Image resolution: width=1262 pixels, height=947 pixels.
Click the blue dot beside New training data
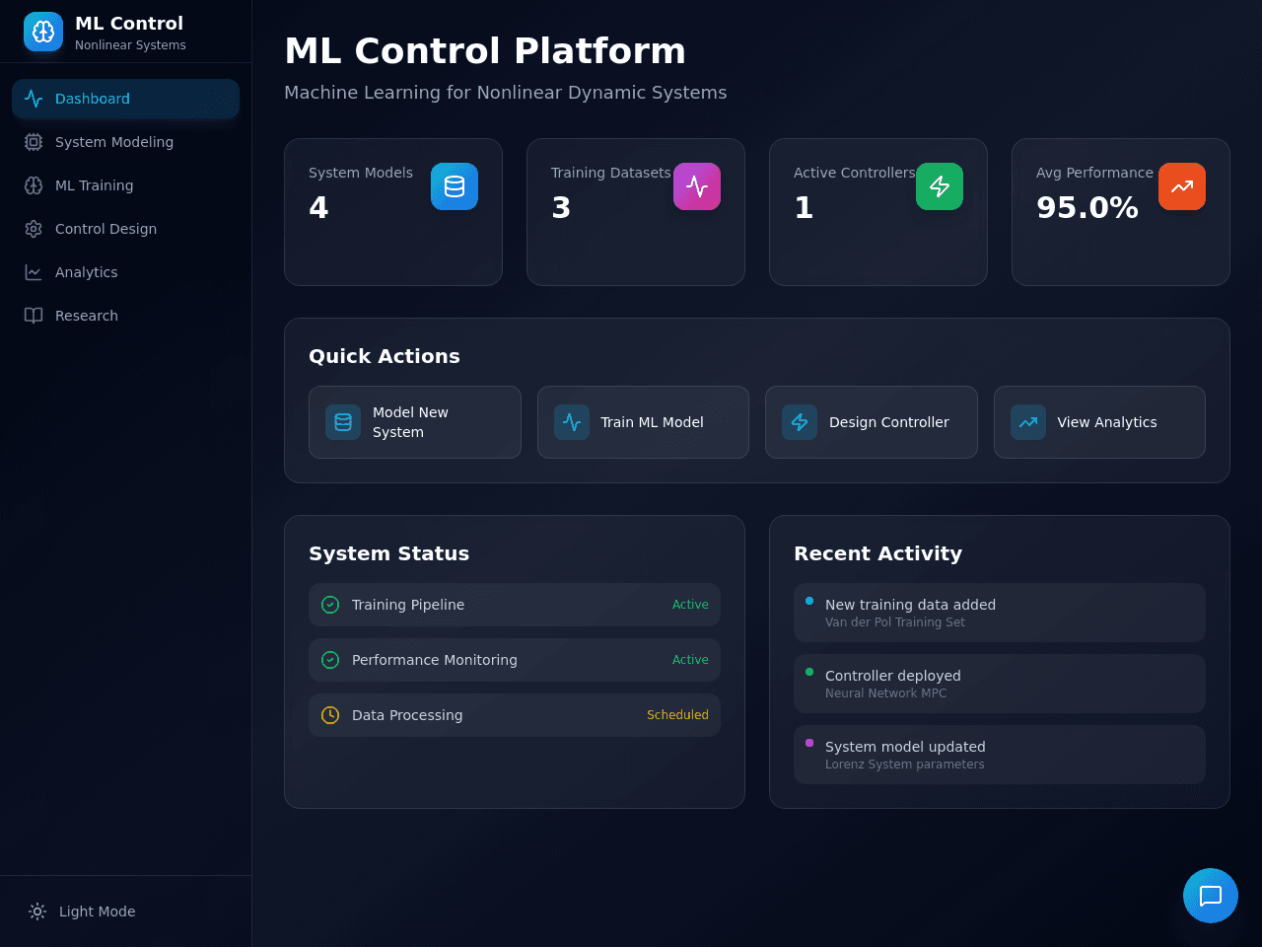pyautogui.click(x=809, y=601)
